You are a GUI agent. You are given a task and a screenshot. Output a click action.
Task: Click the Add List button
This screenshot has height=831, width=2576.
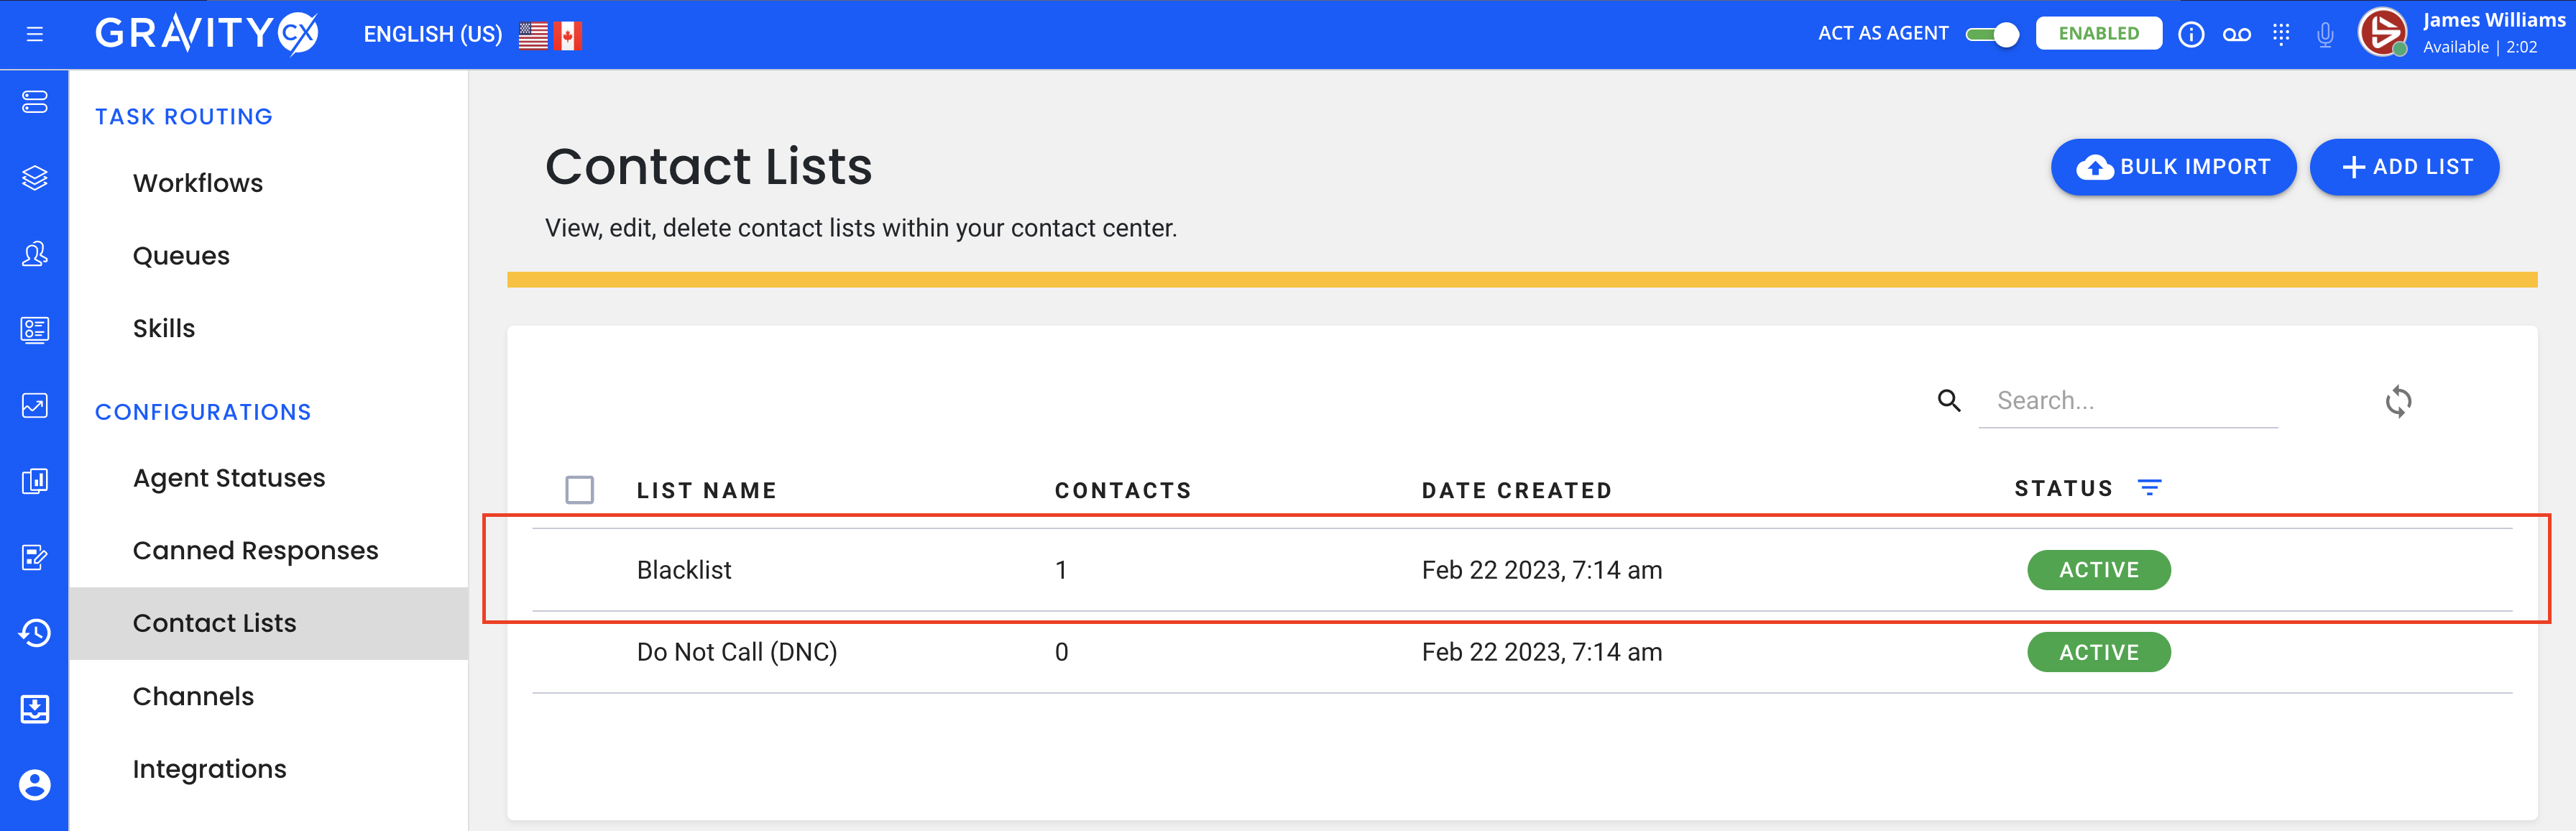click(2404, 167)
